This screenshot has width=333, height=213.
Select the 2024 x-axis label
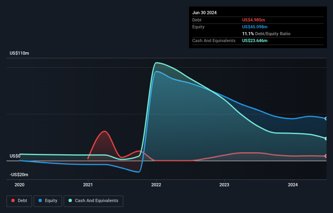point(293,185)
